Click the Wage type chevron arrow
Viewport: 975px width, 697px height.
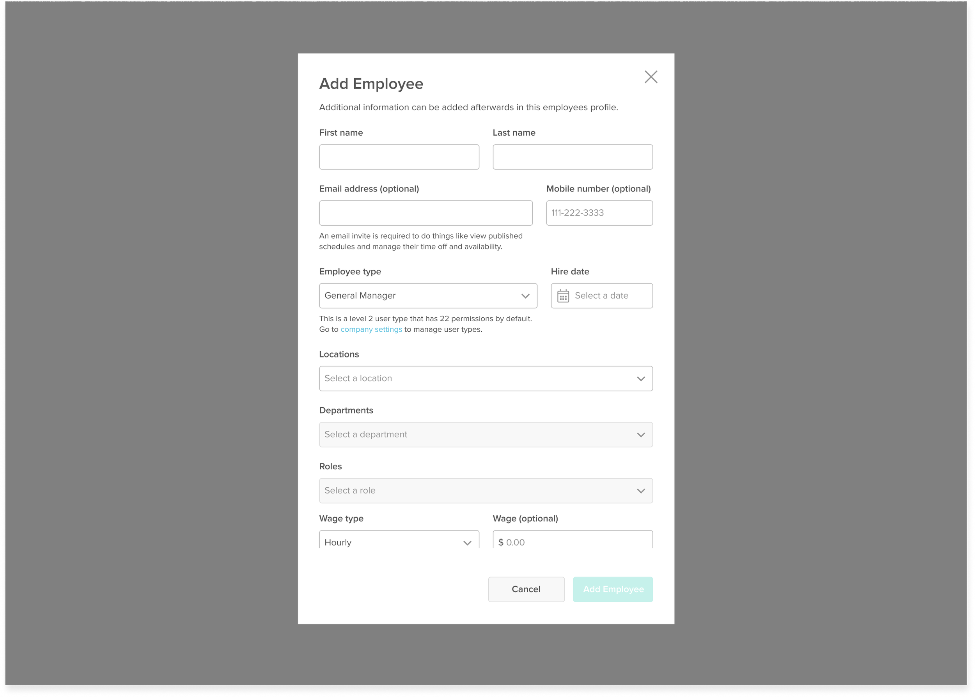tap(467, 543)
